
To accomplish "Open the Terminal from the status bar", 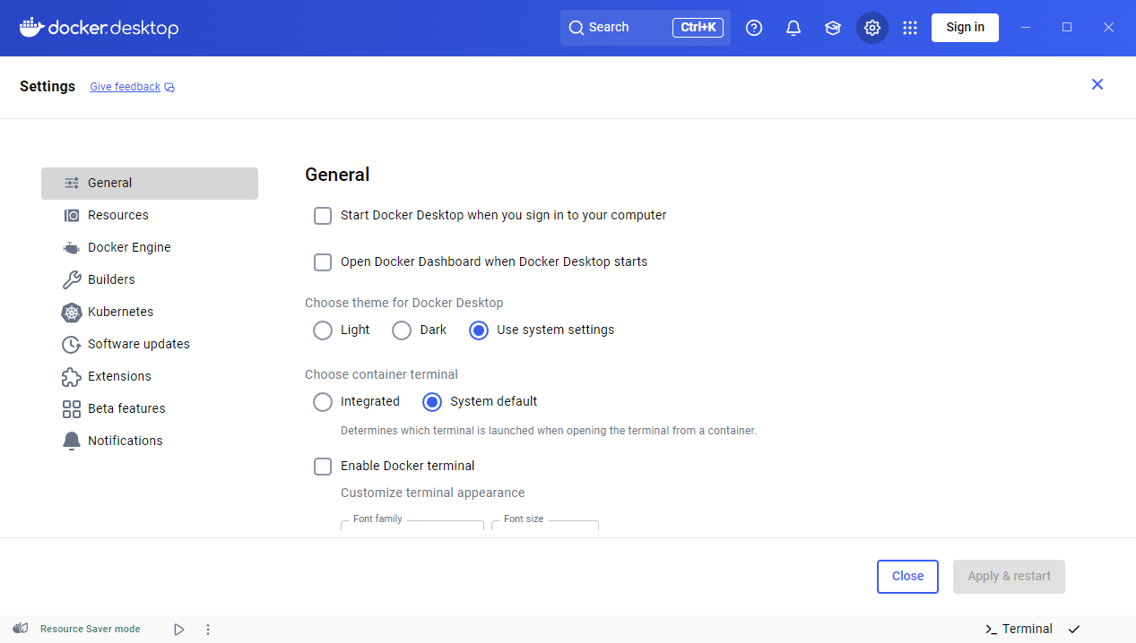I will coord(1019,629).
